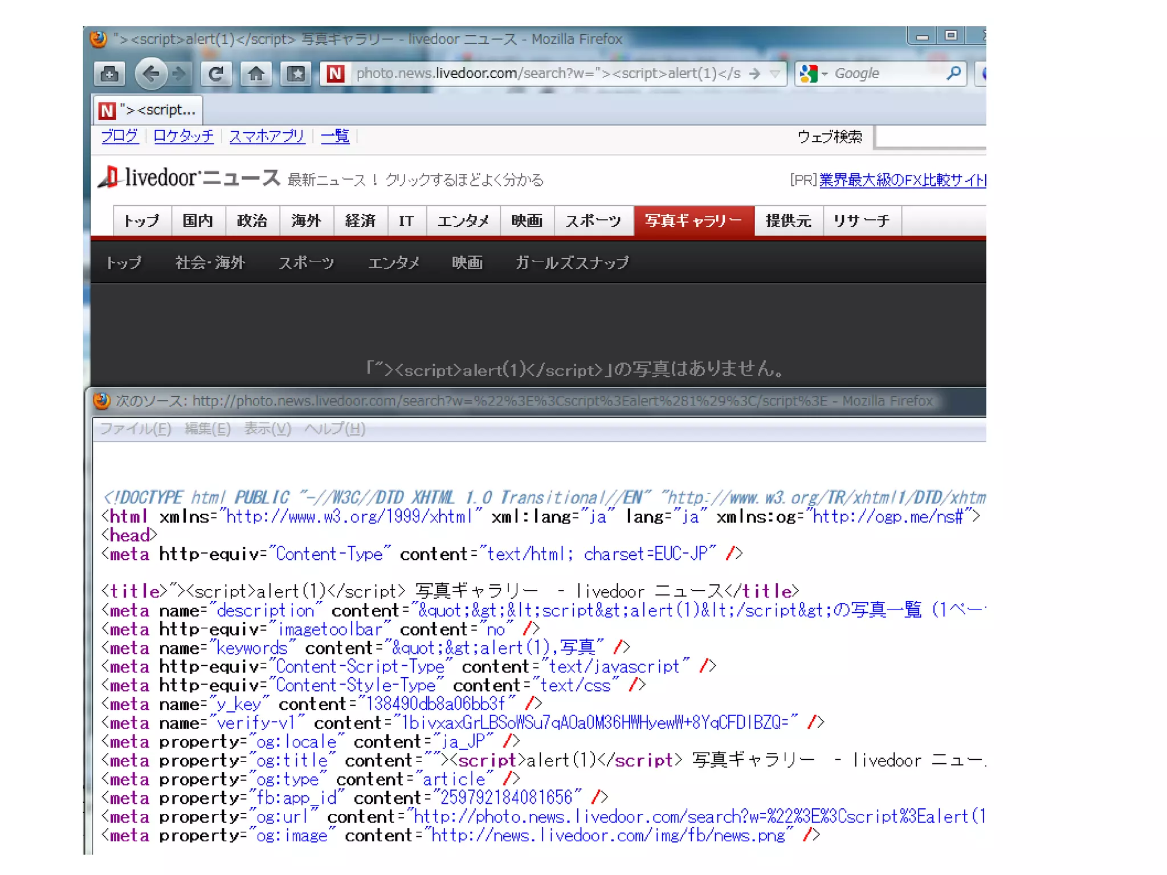Open the 表示(V) menu in source window
Screen dimensions: 1167x875
pyautogui.click(x=267, y=429)
